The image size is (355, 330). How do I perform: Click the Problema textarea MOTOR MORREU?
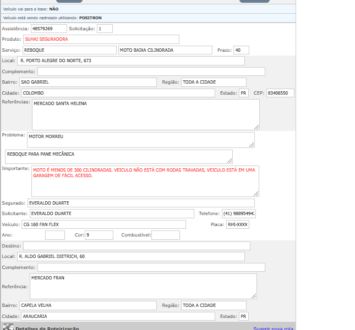tap(141, 140)
